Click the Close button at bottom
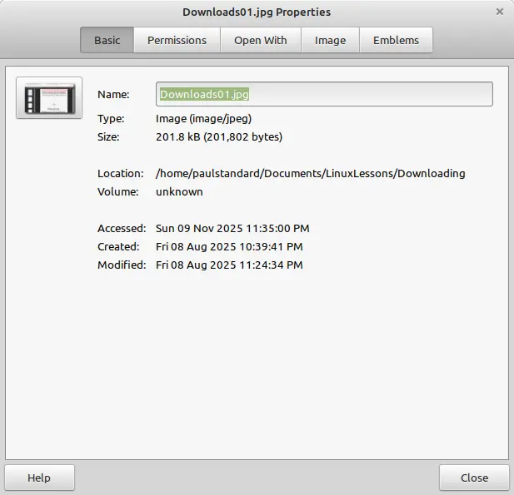Screen dimensions: 514x495 click(x=474, y=478)
